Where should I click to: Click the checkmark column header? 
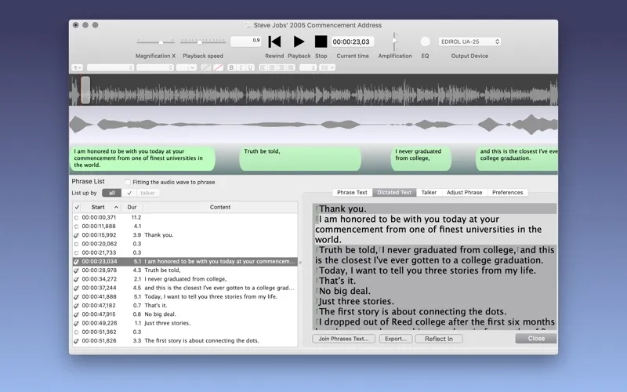77,207
